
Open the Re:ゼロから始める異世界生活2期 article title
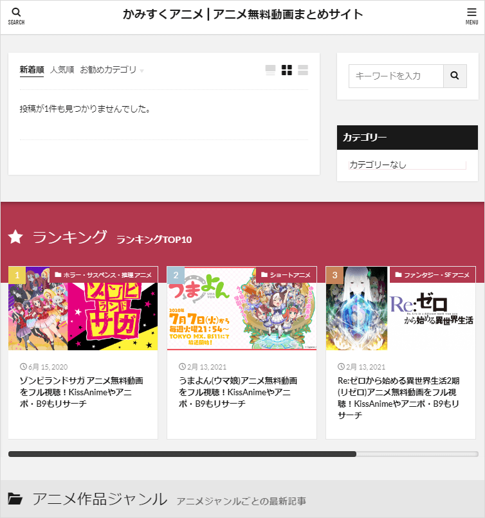pyautogui.click(x=399, y=398)
